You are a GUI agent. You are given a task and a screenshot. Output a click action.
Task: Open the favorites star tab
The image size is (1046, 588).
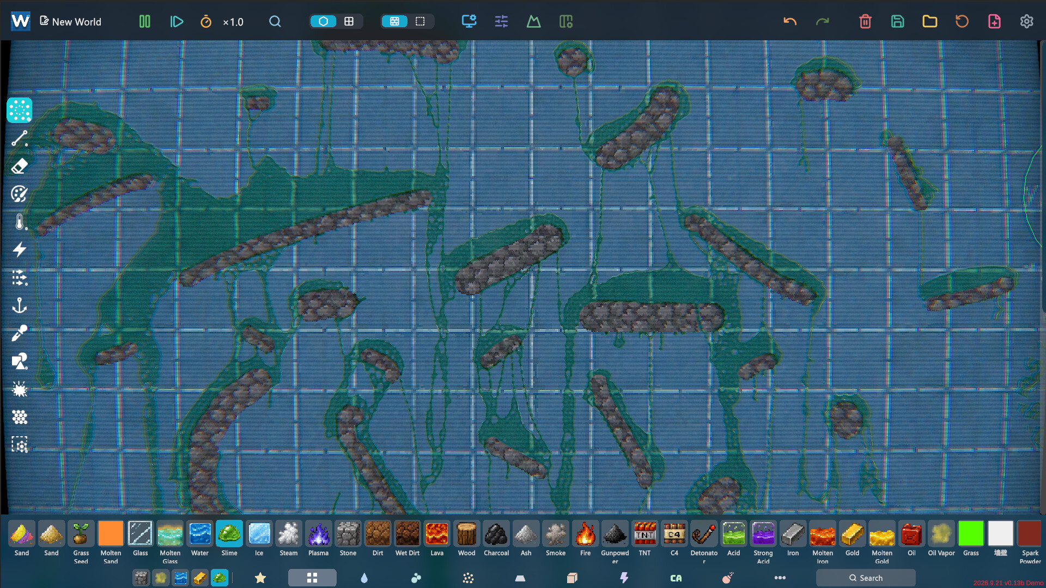point(260,578)
